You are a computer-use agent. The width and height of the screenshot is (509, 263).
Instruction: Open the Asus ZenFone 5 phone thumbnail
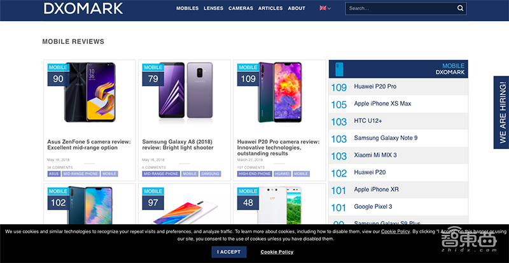pyautogui.click(x=90, y=92)
